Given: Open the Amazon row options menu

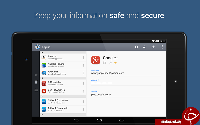Looking at the screenshot, I should point(84,57).
